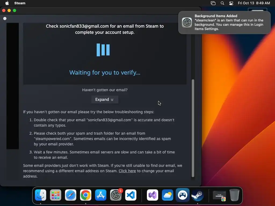The image size is (275, 206).
Task: Open System Settings with badge in dock
Action: 116,195
